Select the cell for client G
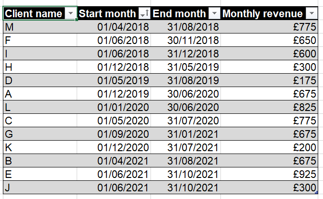The image size is (323, 199). 39,133
